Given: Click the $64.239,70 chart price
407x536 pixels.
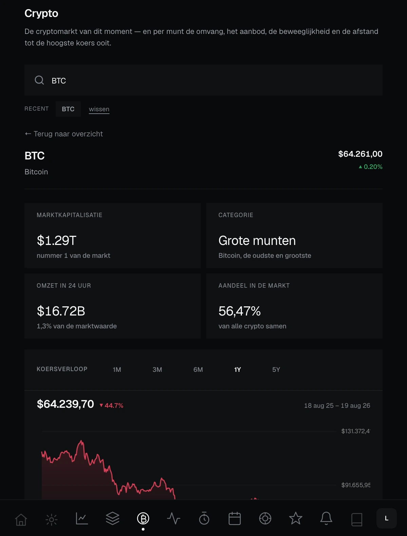Looking at the screenshot, I should coord(65,404).
